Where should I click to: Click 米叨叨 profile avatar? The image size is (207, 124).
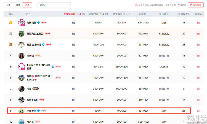point(22,56)
